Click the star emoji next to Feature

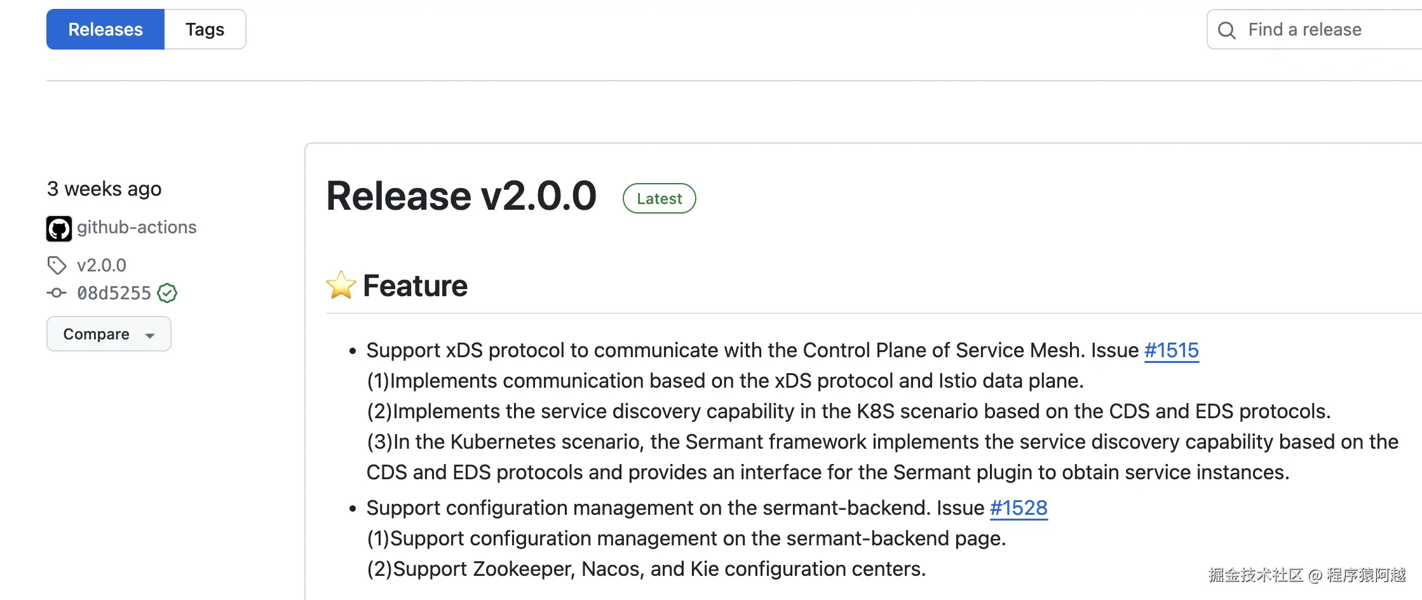click(x=341, y=285)
